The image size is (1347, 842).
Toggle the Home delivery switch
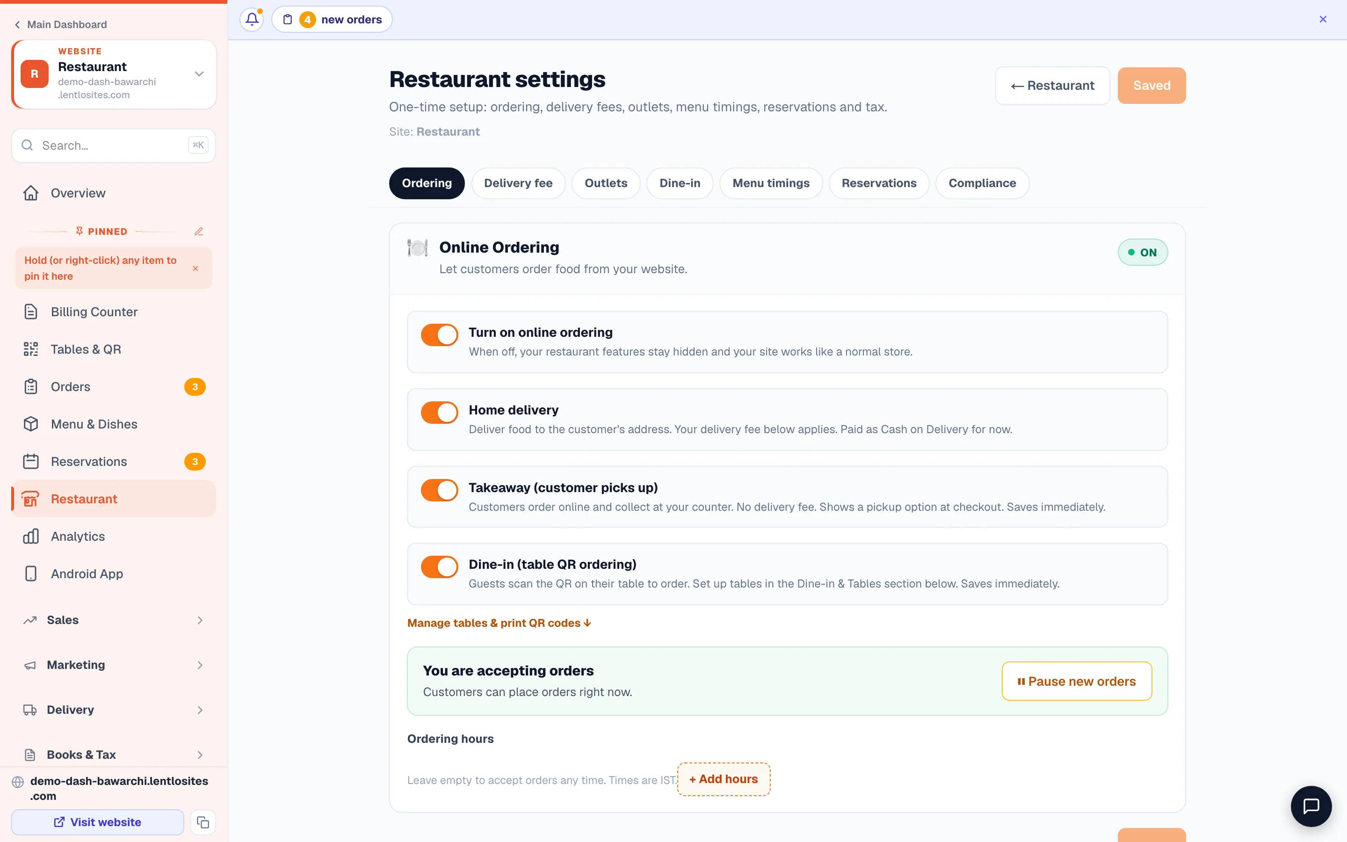(439, 413)
